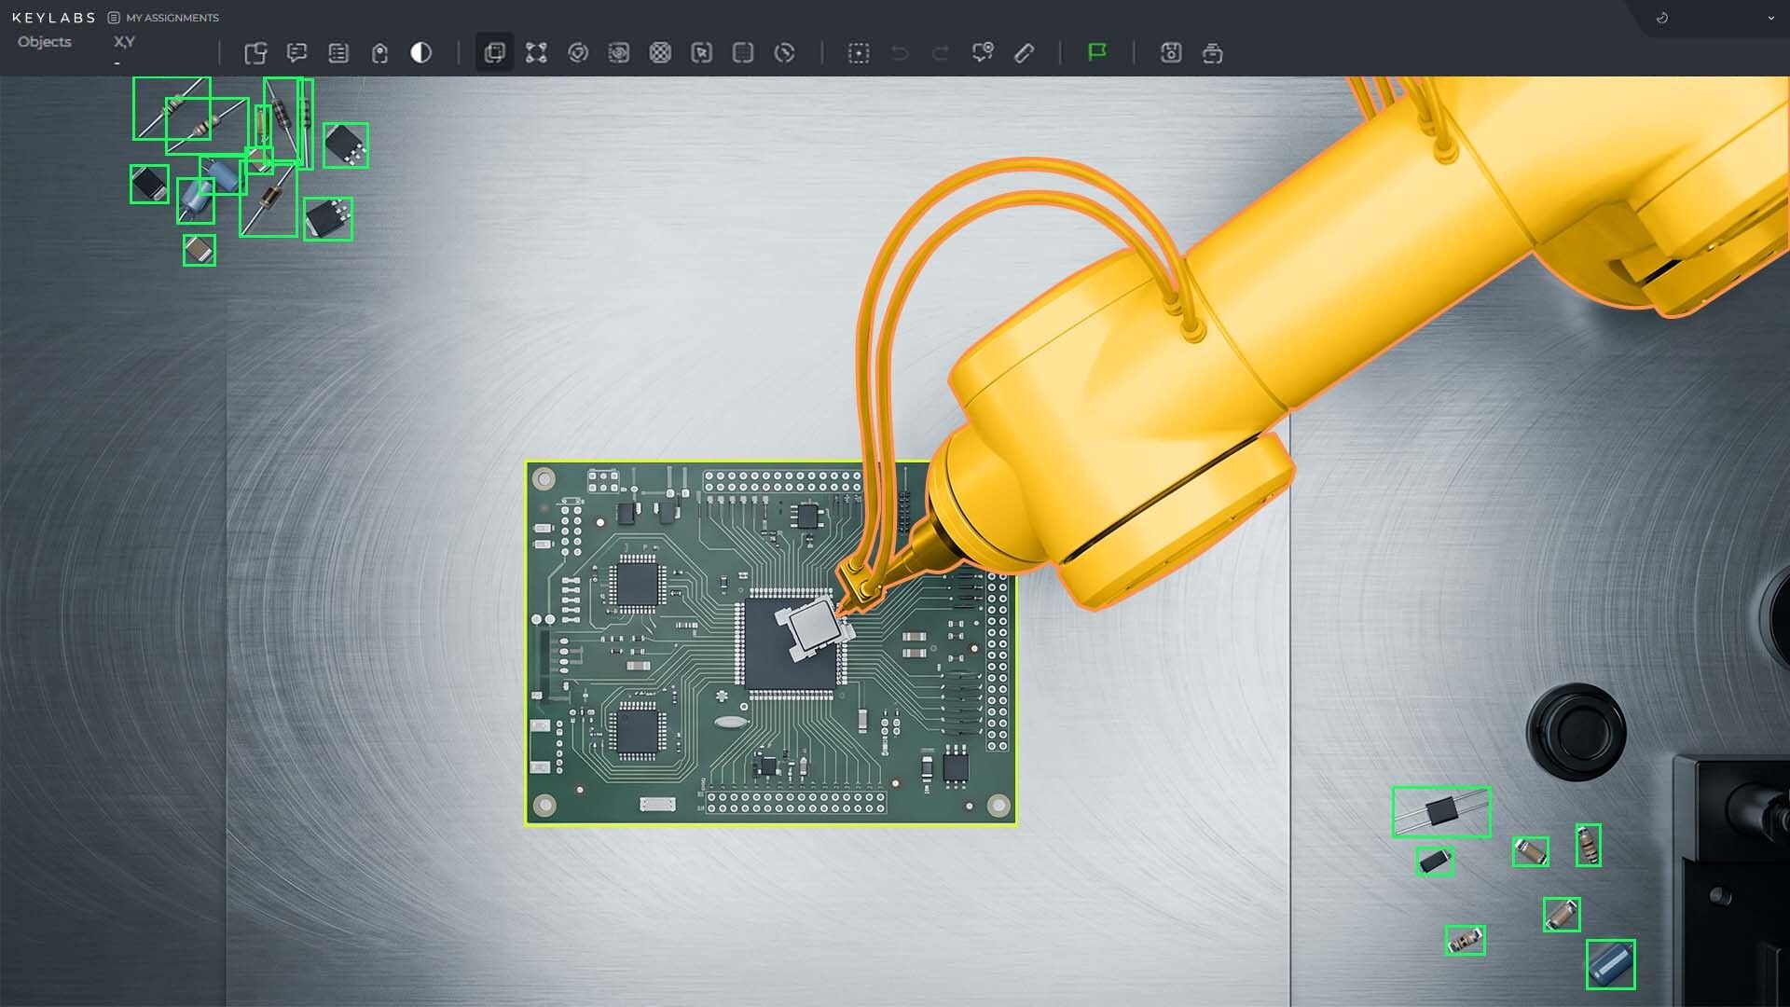The image size is (1790, 1007).
Task: Open the Objects panel
Action: (45, 42)
